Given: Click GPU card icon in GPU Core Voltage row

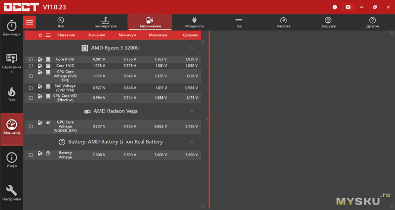Looking at the screenshot, I should click(x=48, y=123).
